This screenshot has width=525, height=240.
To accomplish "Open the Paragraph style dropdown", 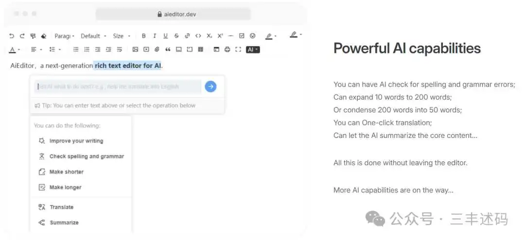I will coord(64,36).
